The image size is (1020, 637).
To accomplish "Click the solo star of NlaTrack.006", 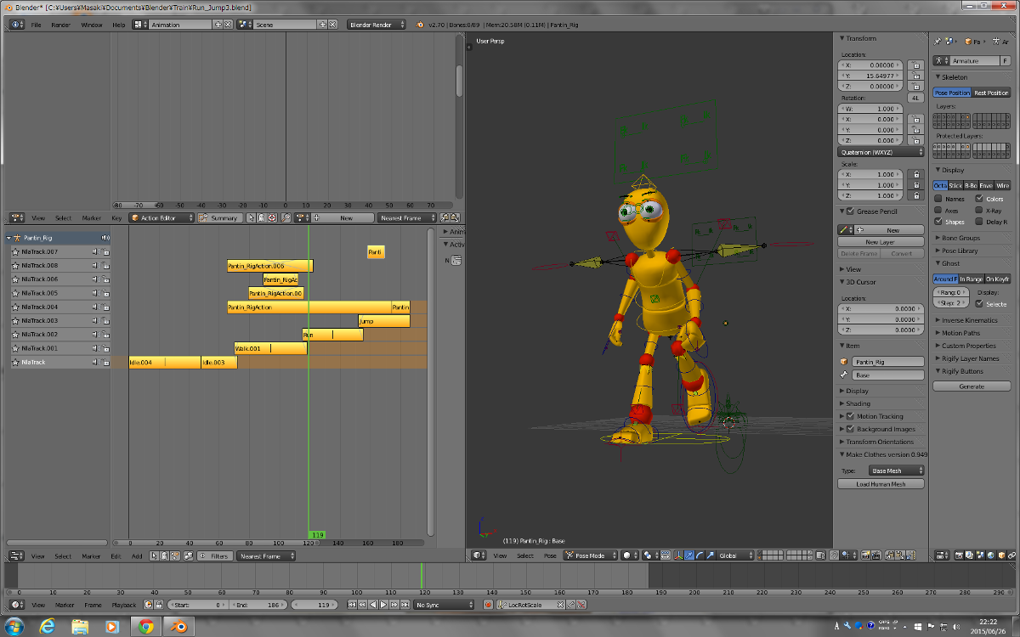I will tap(15, 279).
